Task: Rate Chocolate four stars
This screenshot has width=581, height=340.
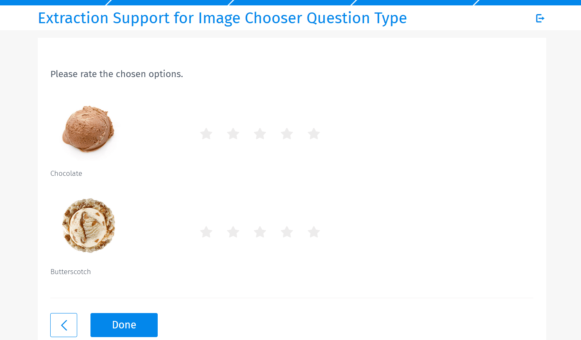Action: (x=287, y=134)
